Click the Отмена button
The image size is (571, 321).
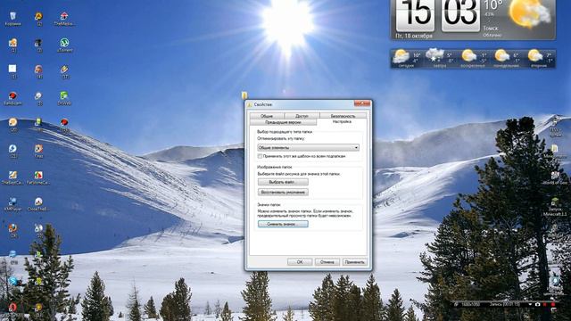pos(327,262)
